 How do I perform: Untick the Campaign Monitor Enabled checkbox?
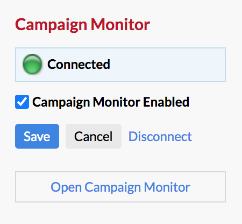tap(22, 102)
